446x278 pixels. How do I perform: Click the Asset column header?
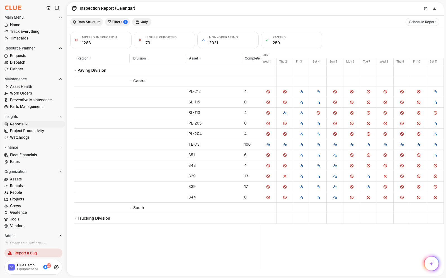pos(193,58)
